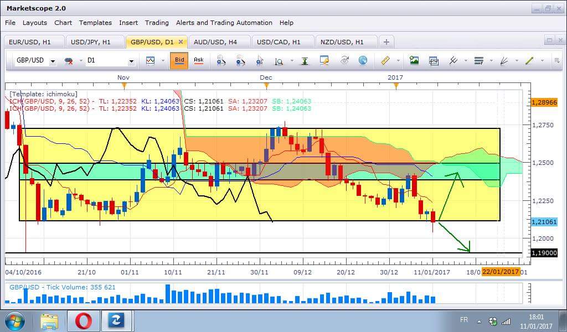
Task: Select the yellow ruler measure tool
Action: coord(385,61)
